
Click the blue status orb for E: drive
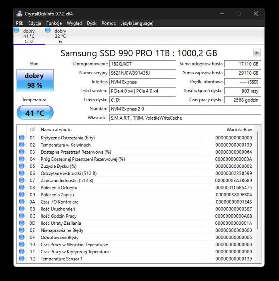click(x=48, y=30)
